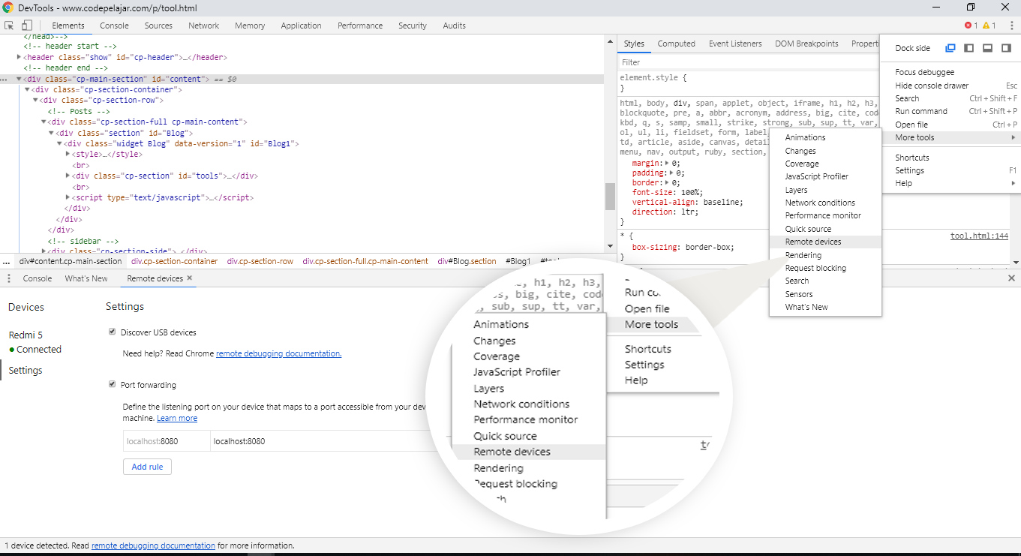This screenshot has width=1021, height=556.
Task: Click the Elements panel vertical scrollbar thumb
Action: pos(610,197)
